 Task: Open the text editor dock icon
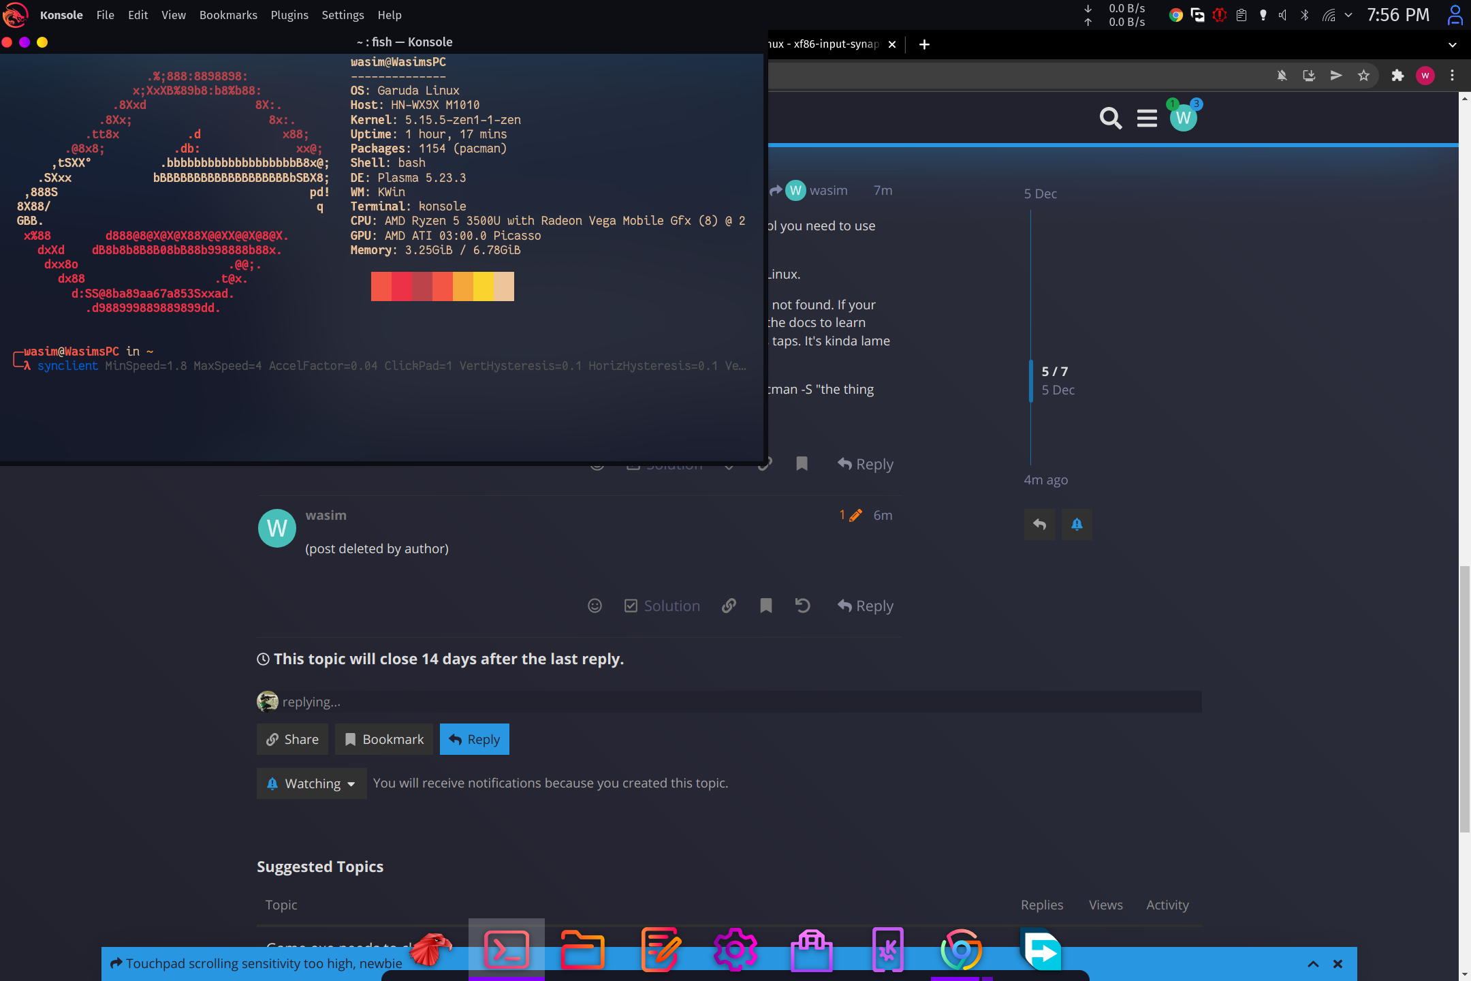click(x=659, y=949)
